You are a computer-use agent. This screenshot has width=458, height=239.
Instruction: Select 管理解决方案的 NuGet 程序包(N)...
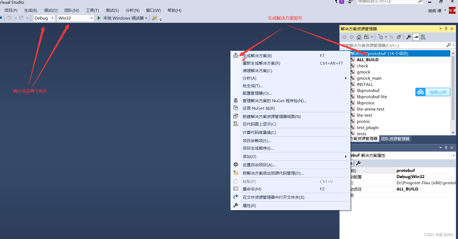(x=290, y=101)
